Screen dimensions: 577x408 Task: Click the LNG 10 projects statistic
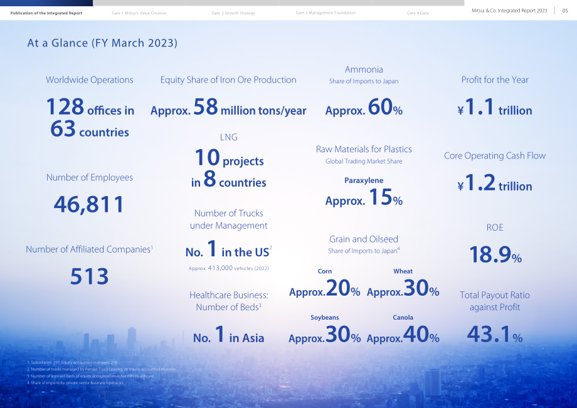tap(229, 158)
